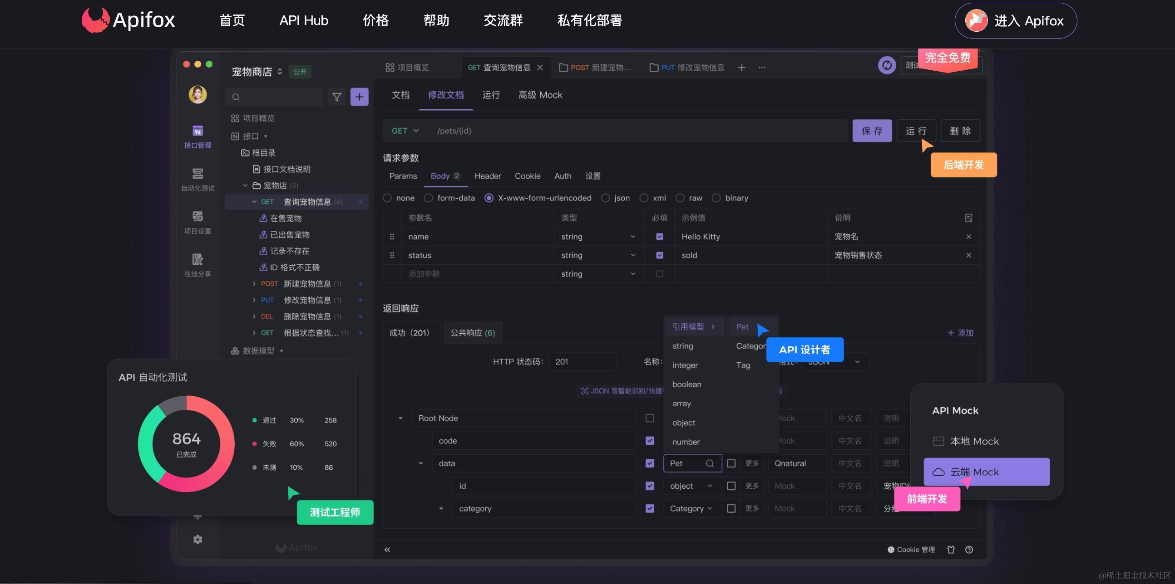Collapse sidebar with double chevron icon
1175x584 pixels.
387,550
